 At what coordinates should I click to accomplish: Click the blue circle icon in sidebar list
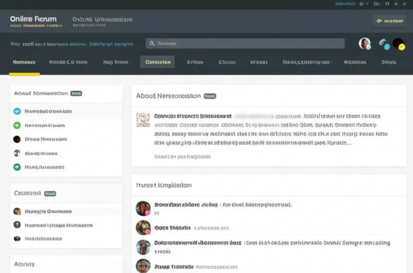coord(17,111)
